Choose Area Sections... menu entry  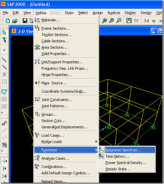(x=66, y=47)
